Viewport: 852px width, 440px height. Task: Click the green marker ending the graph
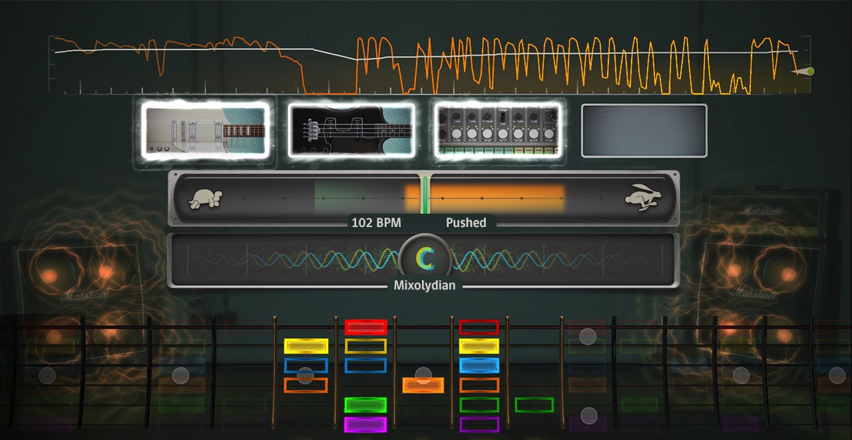pos(810,71)
